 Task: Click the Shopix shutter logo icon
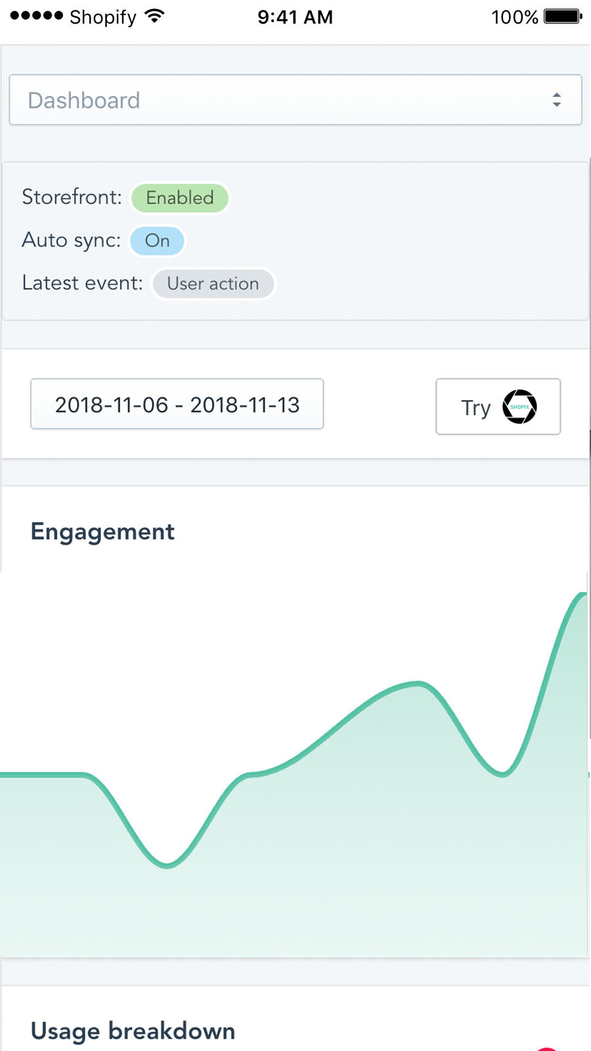pos(519,407)
